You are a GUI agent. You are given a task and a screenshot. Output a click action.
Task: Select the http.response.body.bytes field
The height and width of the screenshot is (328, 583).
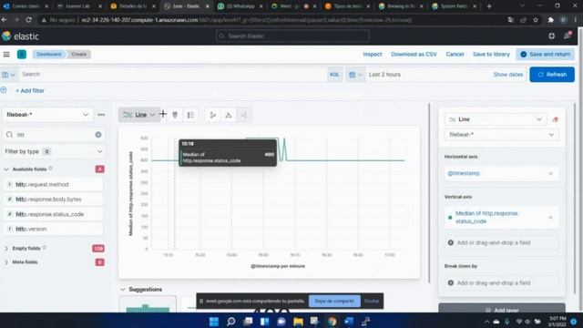(x=53, y=200)
